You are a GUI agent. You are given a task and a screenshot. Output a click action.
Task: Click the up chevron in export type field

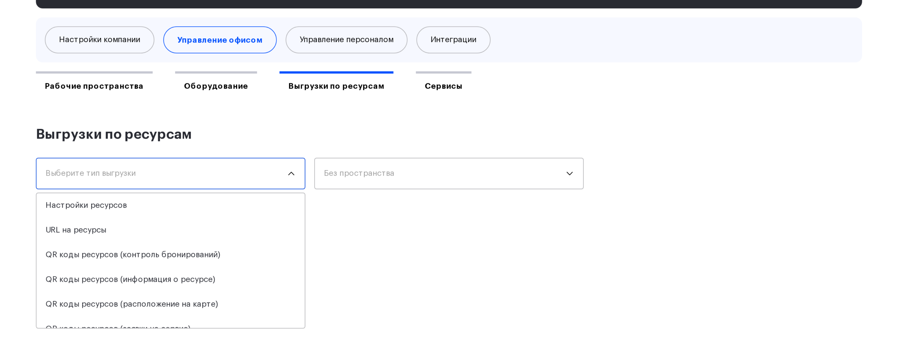click(291, 173)
